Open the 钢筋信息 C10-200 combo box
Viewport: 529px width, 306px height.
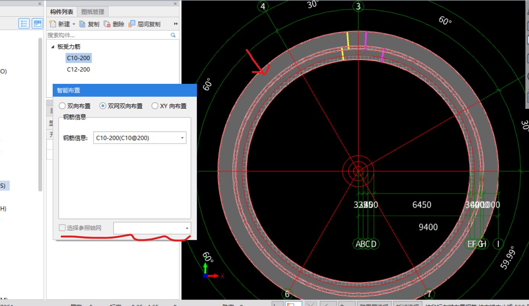pos(140,138)
